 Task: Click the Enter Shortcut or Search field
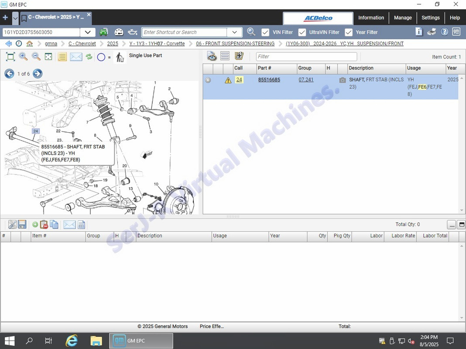point(184,32)
